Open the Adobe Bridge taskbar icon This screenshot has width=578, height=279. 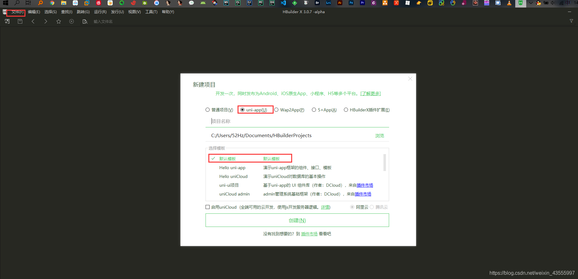[x=317, y=3]
